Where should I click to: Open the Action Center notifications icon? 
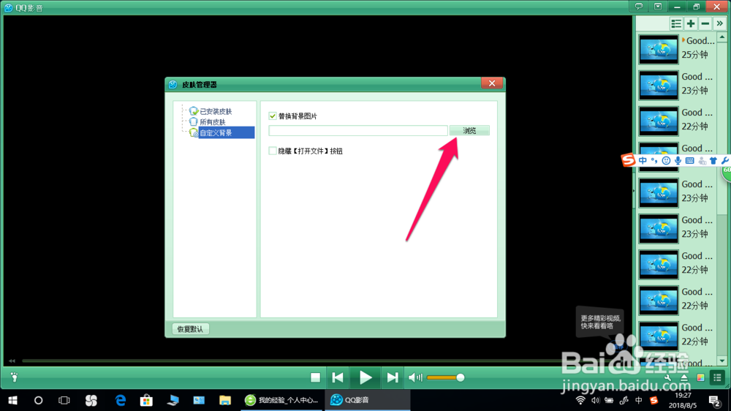(714, 400)
